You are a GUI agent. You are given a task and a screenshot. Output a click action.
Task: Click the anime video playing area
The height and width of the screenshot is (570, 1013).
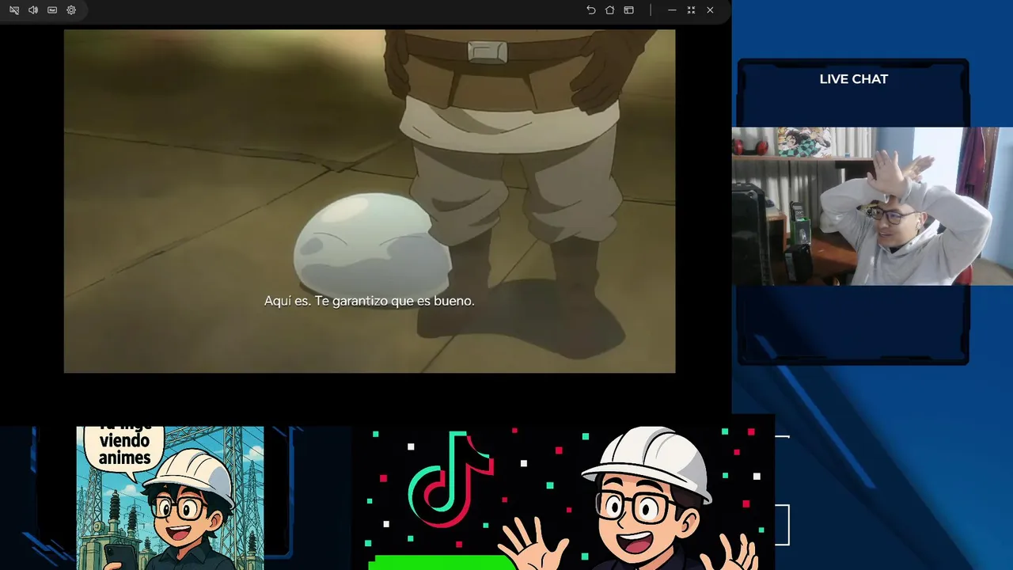(370, 201)
